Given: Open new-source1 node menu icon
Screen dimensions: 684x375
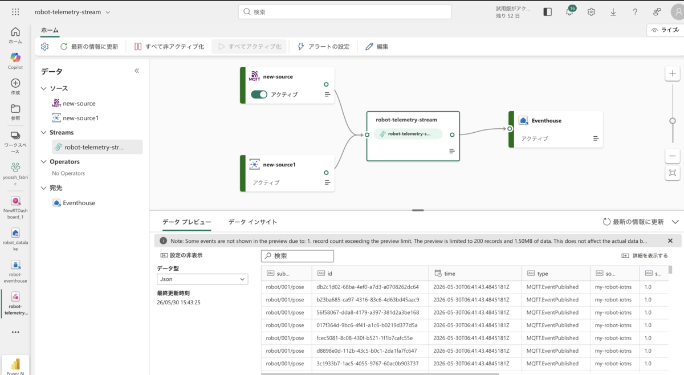Looking at the screenshot, I should tap(327, 182).
